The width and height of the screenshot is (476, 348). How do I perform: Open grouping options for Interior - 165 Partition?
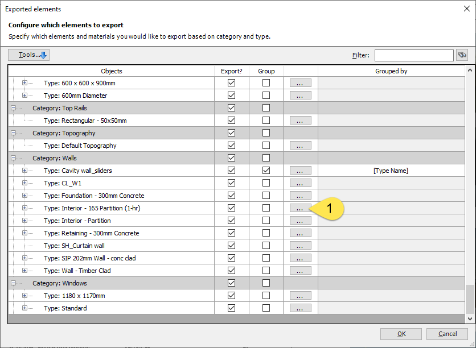click(300, 208)
